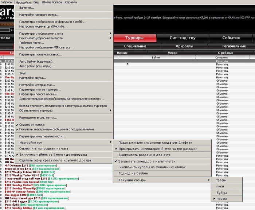Image resolution: width=255 pixels, height=210 pixels.
Task: Expand 'Параметры отображения стола' submenu arrow
Action: 110,34
